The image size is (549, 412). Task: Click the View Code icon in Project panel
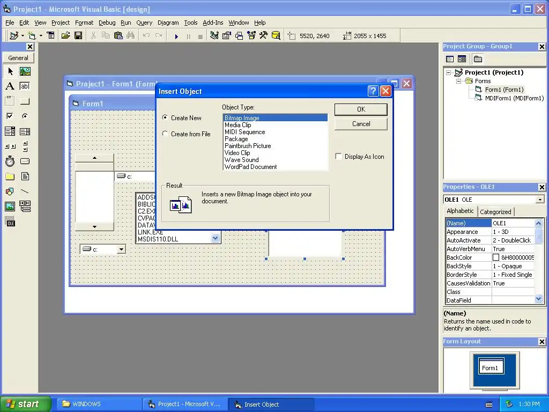pos(450,59)
